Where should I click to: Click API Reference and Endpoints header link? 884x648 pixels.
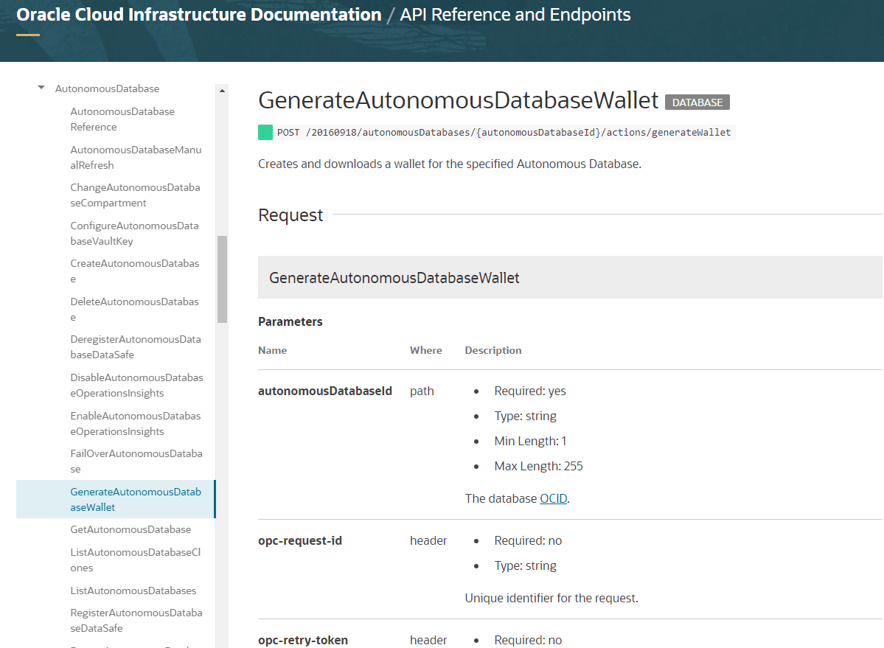coord(515,15)
